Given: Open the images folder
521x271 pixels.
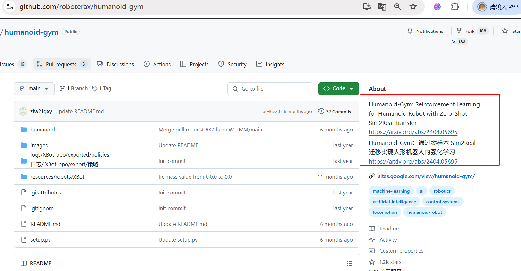Looking at the screenshot, I should tap(39, 145).
